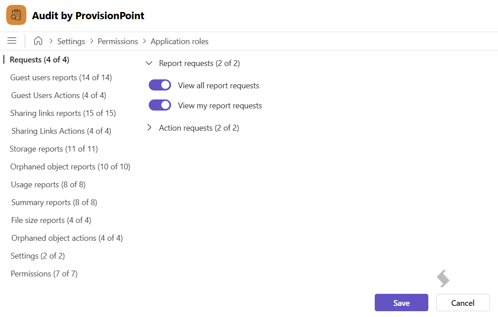Choose Orphaned object reports category
This screenshot has width=498, height=317.
[70, 166]
